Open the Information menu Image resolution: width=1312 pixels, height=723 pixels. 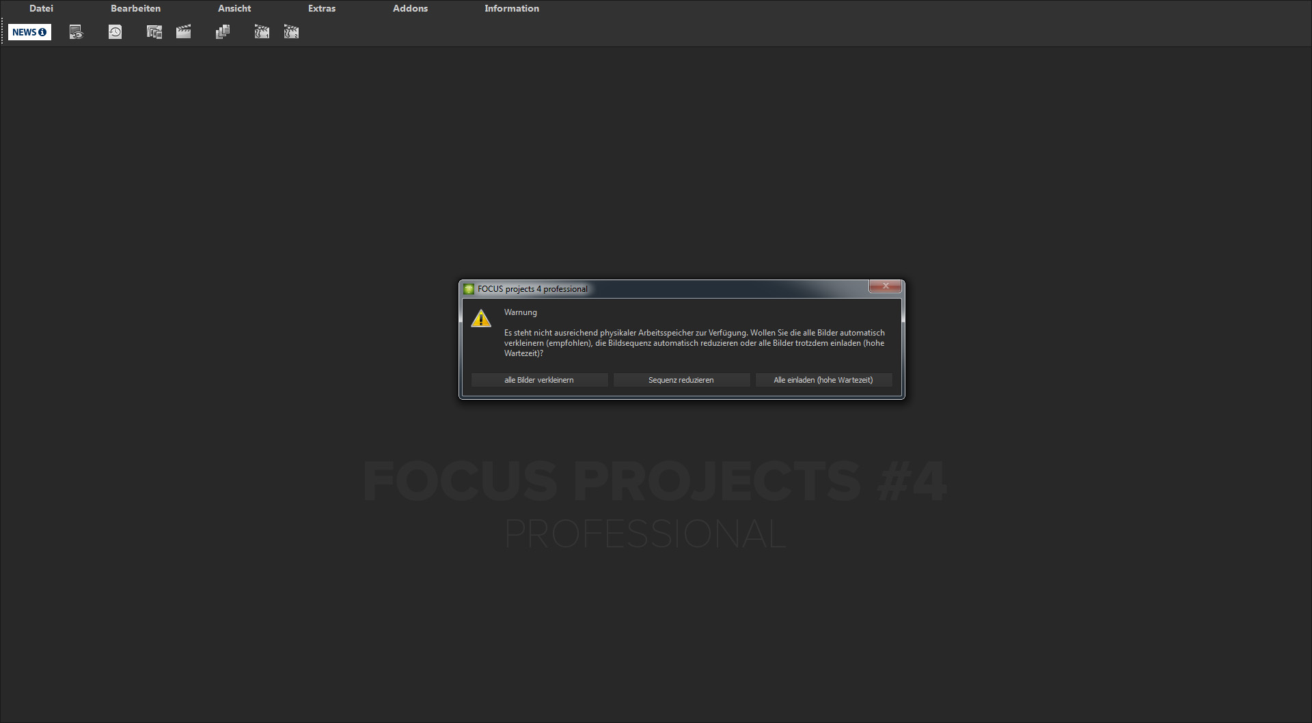pos(512,8)
